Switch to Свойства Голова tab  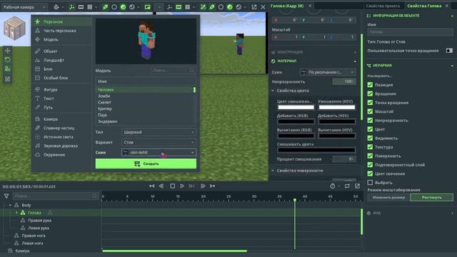424,6
